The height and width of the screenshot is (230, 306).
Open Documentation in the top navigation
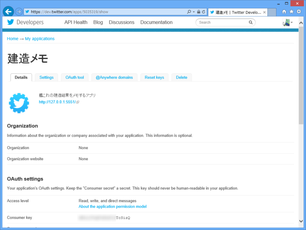pyautogui.click(x=156, y=22)
